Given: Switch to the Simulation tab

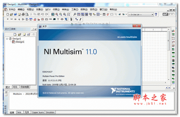Looking at the screenshot, I should (50, 112).
